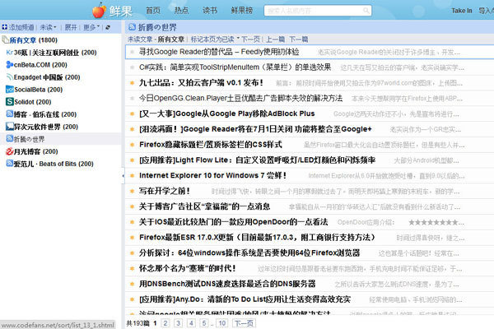Open article 怀念那个名为"塞班"的时代！

tap(188, 268)
